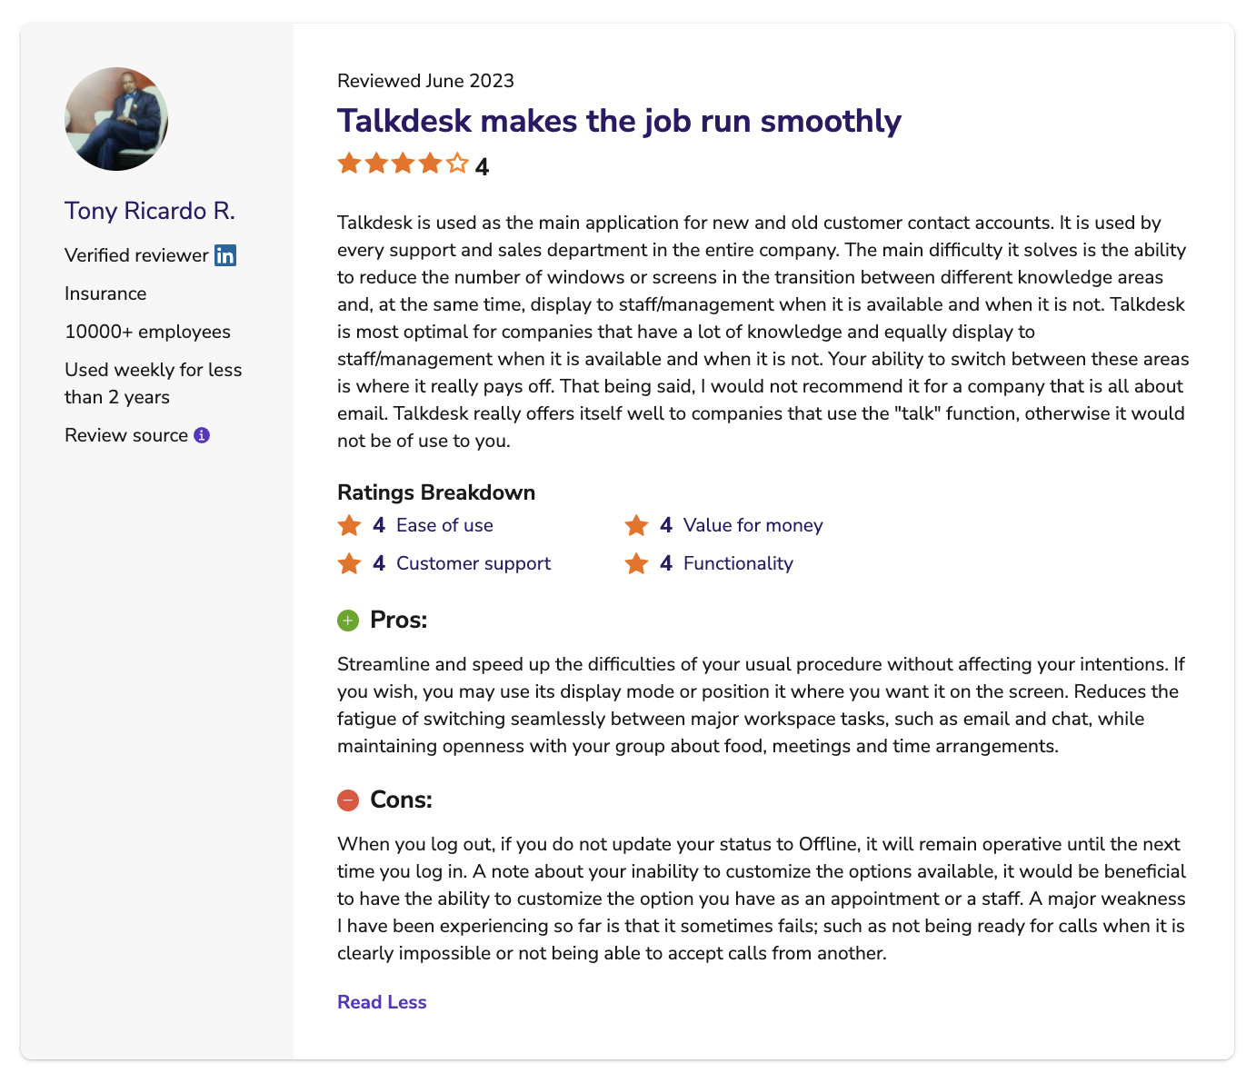Click the review title Talkdesk makes the job run smoothly
Screen dimensions: 1256x1083
pos(619,121)
